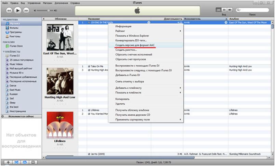Show the artwork viewer button at bottom
This screenshot has width=275, height=166.
pyautogui.click(x=33, y=162)
